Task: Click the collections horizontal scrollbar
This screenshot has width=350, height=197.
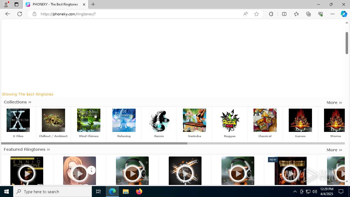Action: (94, 143)
